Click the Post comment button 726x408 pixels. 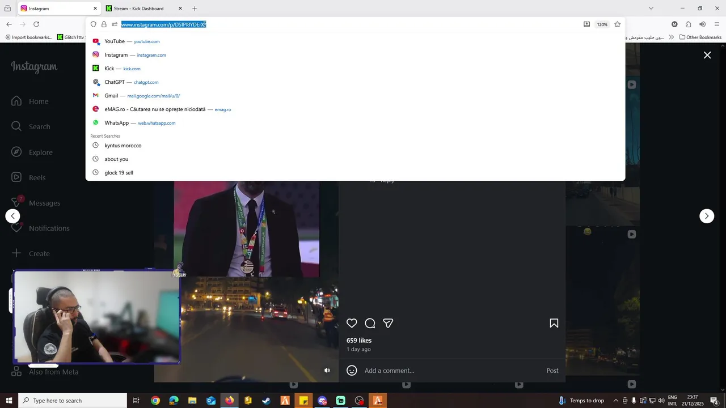pos(552,371)
